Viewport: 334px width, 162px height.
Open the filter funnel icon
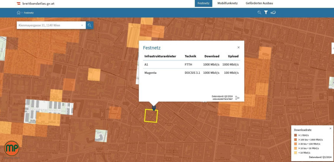tap(266, 13)
